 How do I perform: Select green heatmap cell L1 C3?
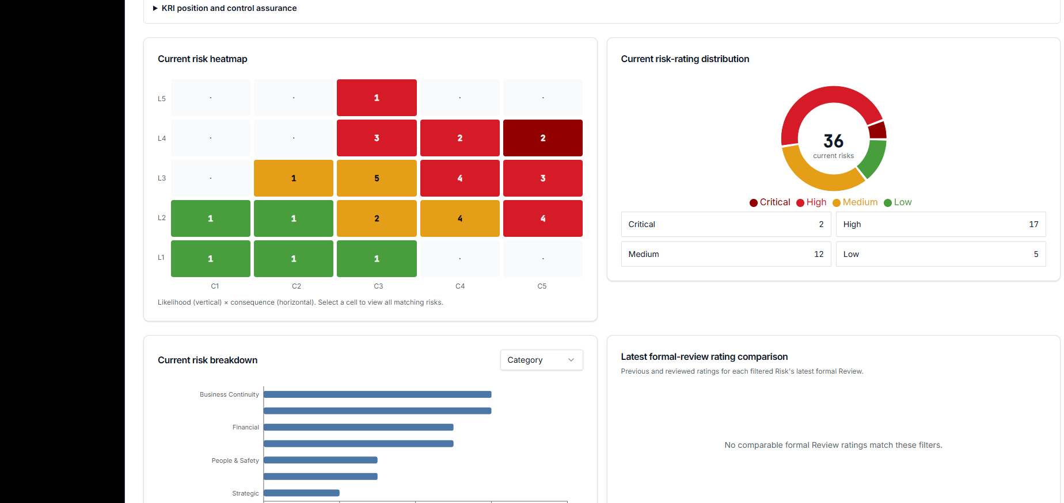pyautogui.click(x=377, y=259)
